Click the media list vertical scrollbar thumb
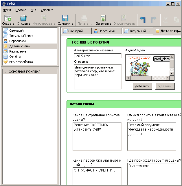The image size is (182, 186). pos(172,64)
